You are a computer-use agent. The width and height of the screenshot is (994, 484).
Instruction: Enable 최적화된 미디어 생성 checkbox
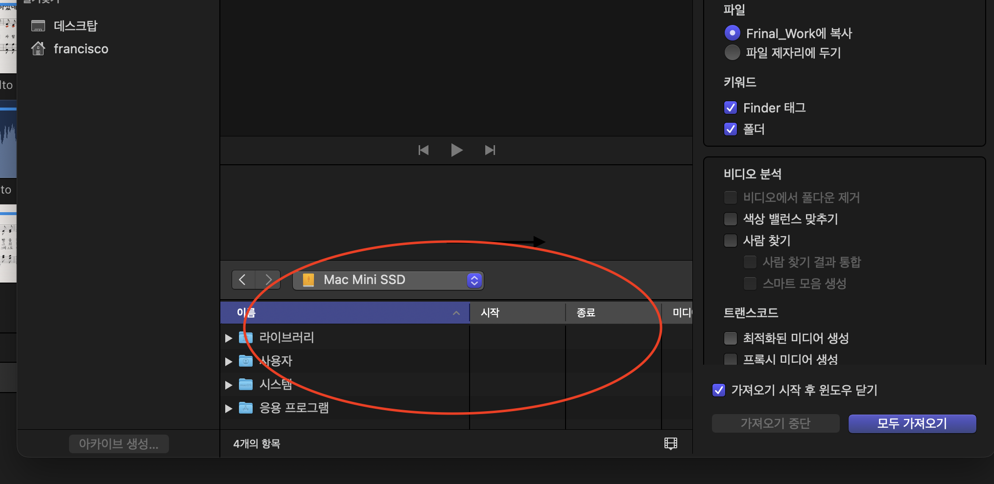[730, 338]
